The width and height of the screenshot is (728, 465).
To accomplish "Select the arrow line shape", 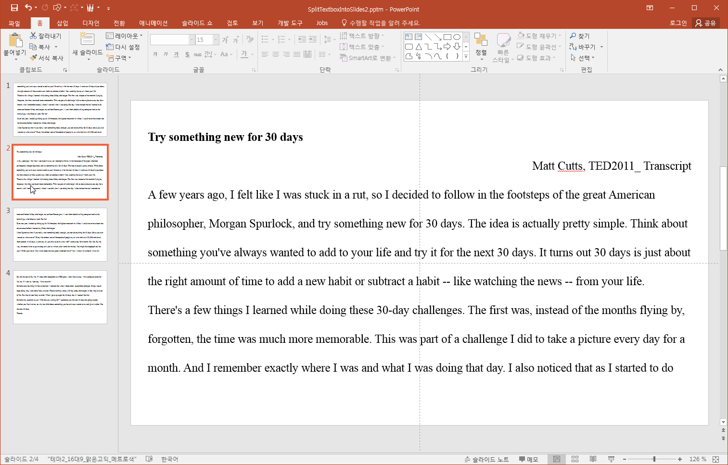I will [437, 37].
